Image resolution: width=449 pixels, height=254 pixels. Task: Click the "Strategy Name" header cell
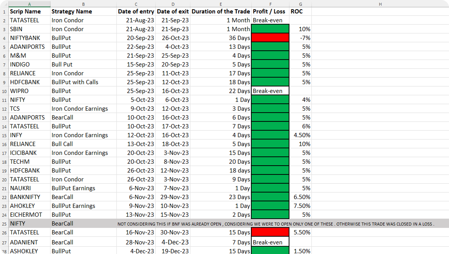(x=72, y=12)
